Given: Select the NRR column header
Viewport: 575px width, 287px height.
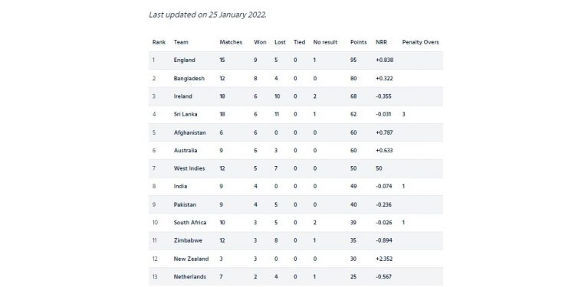Looking at the screenshot, I should (x=381, y=42).
